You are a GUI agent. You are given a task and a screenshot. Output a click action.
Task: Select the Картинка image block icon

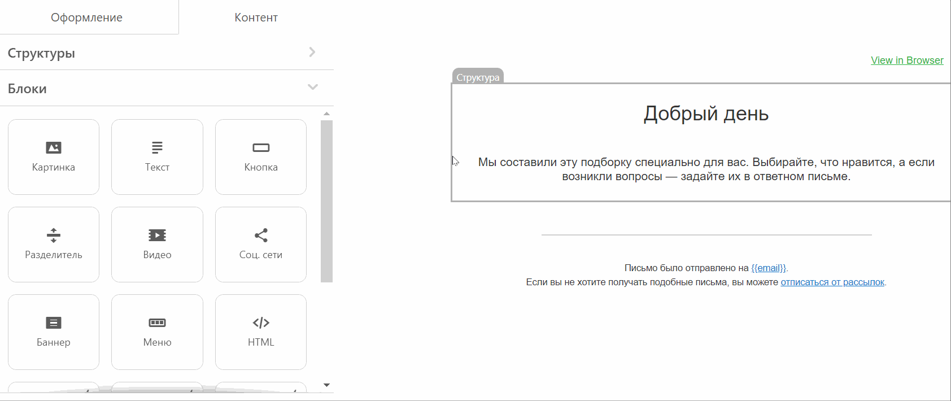(54, 148)
